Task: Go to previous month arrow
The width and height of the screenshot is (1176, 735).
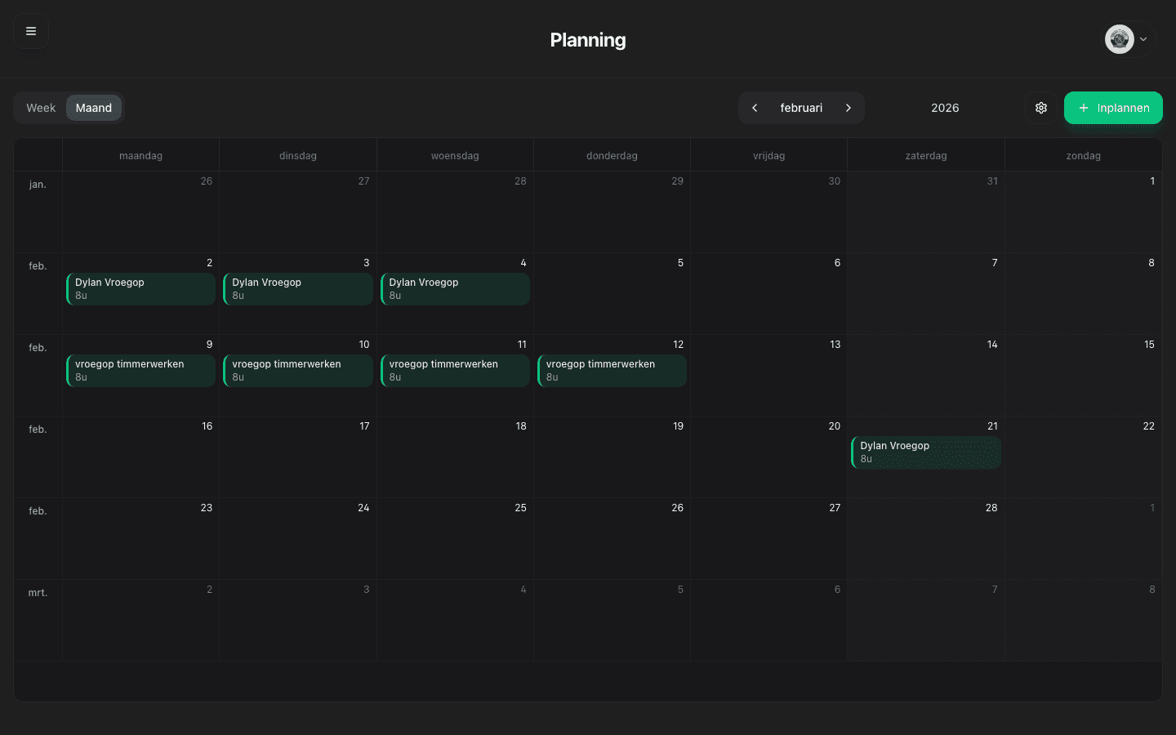Action: pyautogui.click(x=755, y=108)
